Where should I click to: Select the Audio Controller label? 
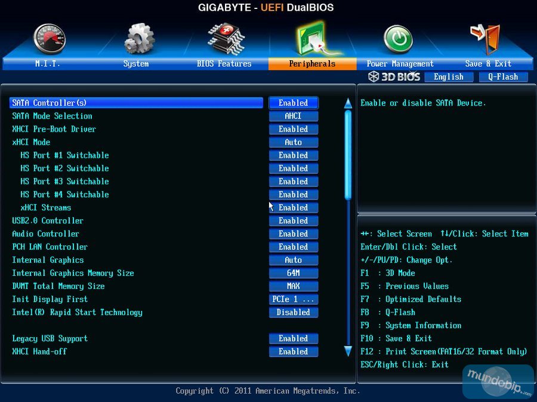[45, 234]
